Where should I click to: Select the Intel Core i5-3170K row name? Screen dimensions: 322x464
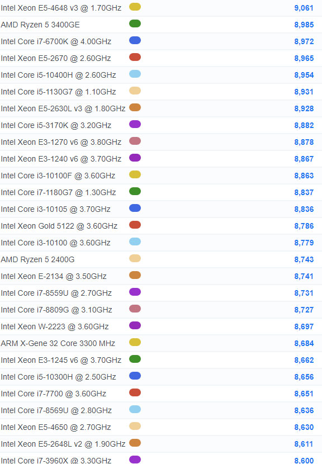tap(56, 125)
